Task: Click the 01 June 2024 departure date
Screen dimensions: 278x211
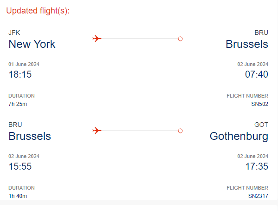Action: pos(24,64)
